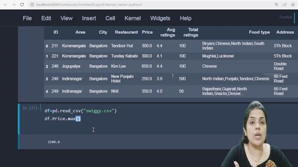Click the North Indian,Punjabi,Tandoor,Chinese cell
298x167 pixels.
236,79
